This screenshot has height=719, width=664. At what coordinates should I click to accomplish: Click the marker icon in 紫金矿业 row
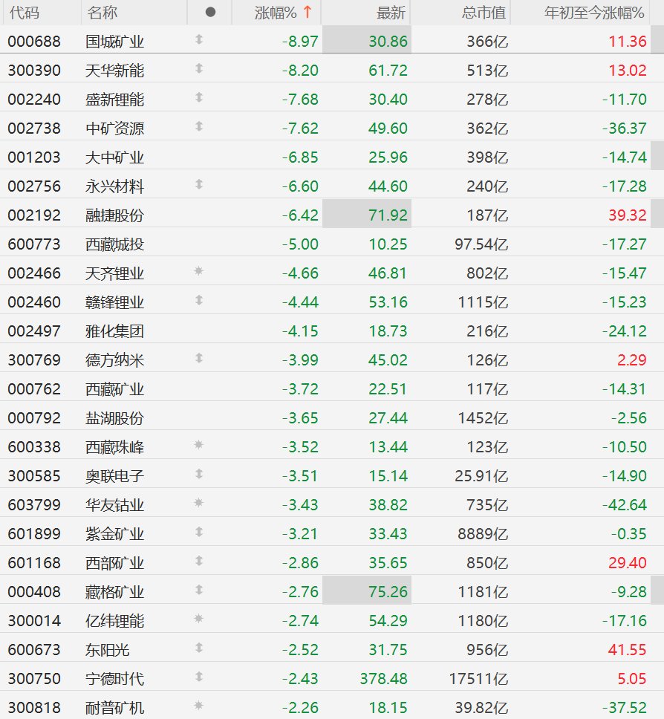click(199, 532)
